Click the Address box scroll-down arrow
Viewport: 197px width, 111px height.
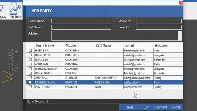pos(180,39)
